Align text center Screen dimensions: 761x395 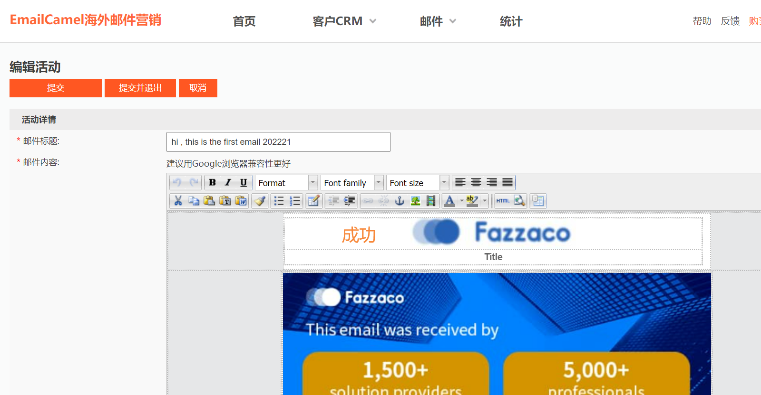[x=476, y=183]
